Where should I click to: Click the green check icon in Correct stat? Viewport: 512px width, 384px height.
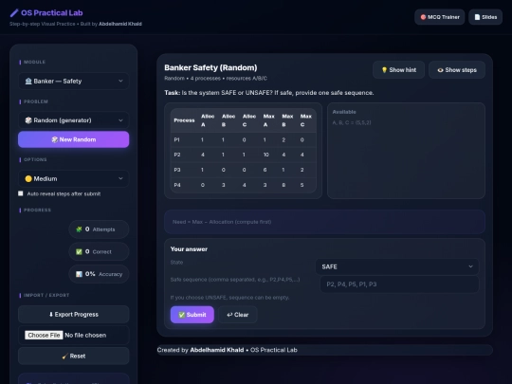pyautogui.click(x=79, y=252)
